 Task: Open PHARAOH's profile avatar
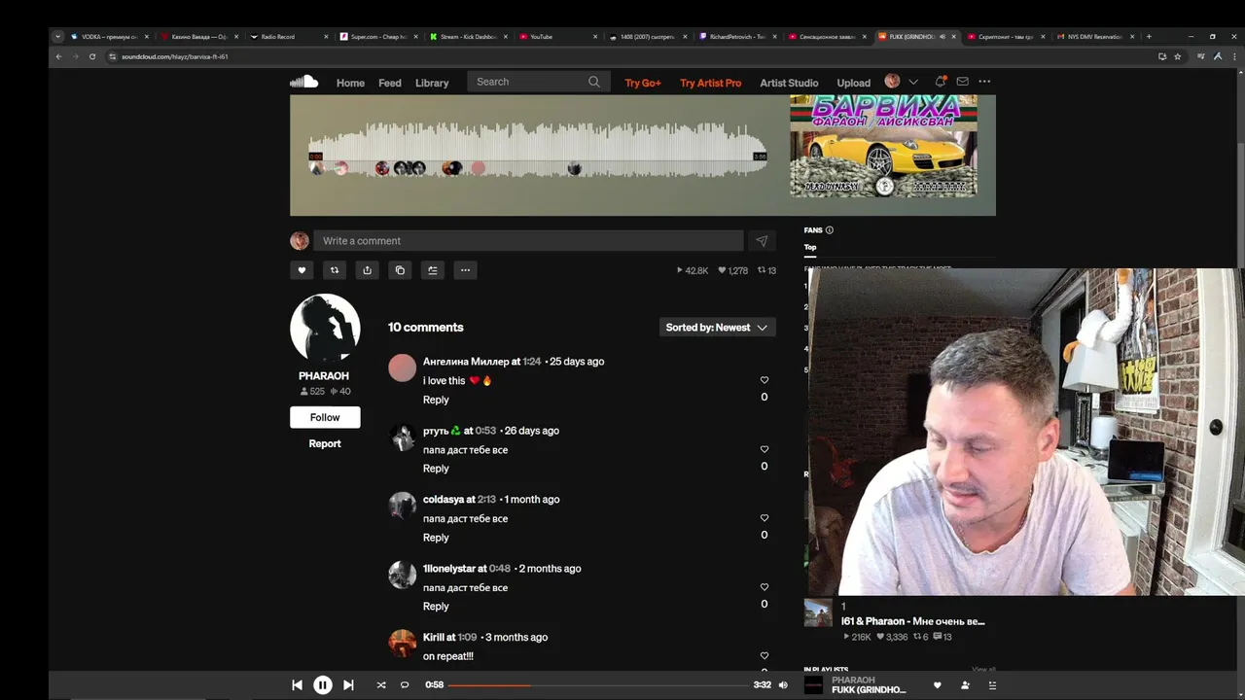[x=325, y=329]
